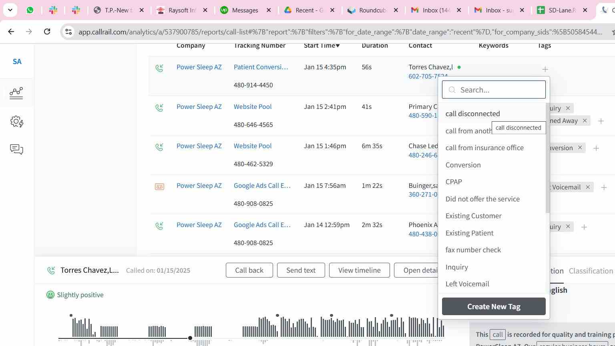Click the recording playhead marker on waveform
615x346 pixels.
(190, 338)
